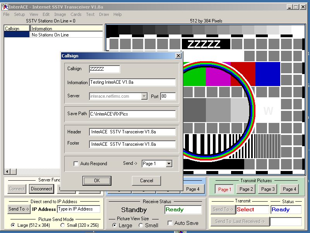Select the No Stations On Line row
The image size is (310, 233).
coord(53,35)
